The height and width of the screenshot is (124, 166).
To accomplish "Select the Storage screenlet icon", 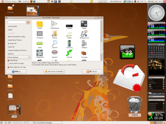I will coord(84,53).
